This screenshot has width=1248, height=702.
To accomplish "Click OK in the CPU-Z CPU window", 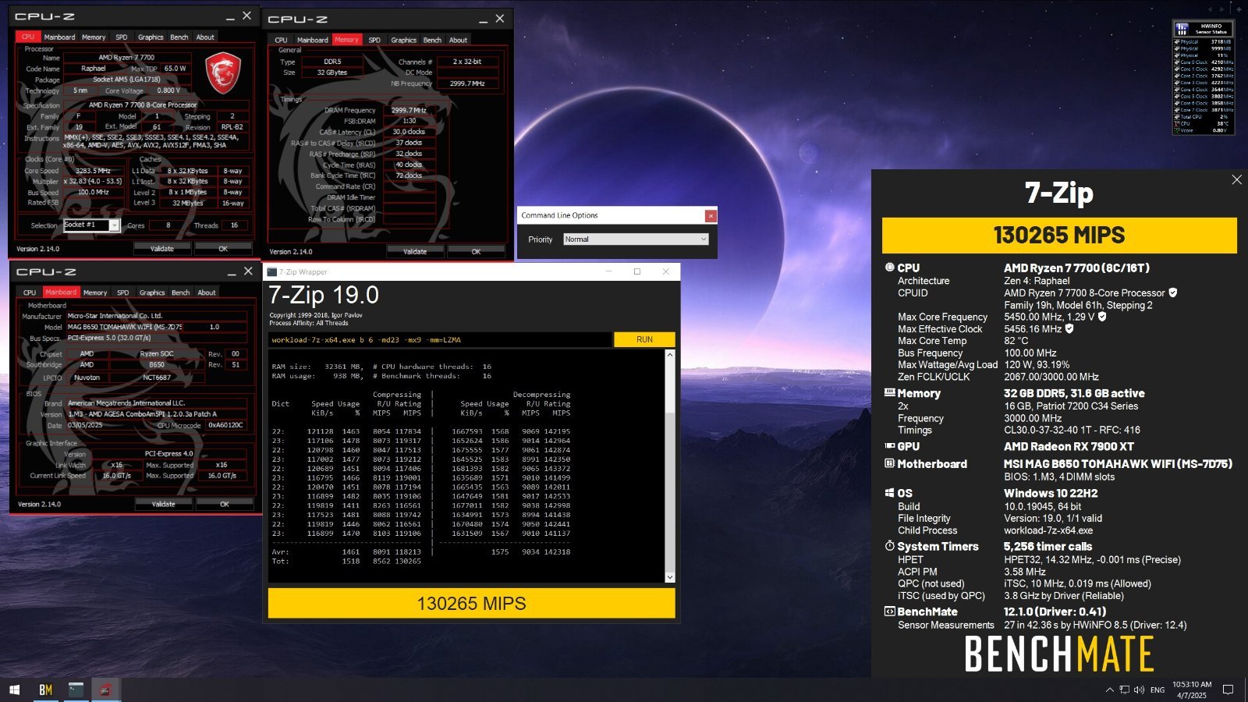I will point(223,249).
